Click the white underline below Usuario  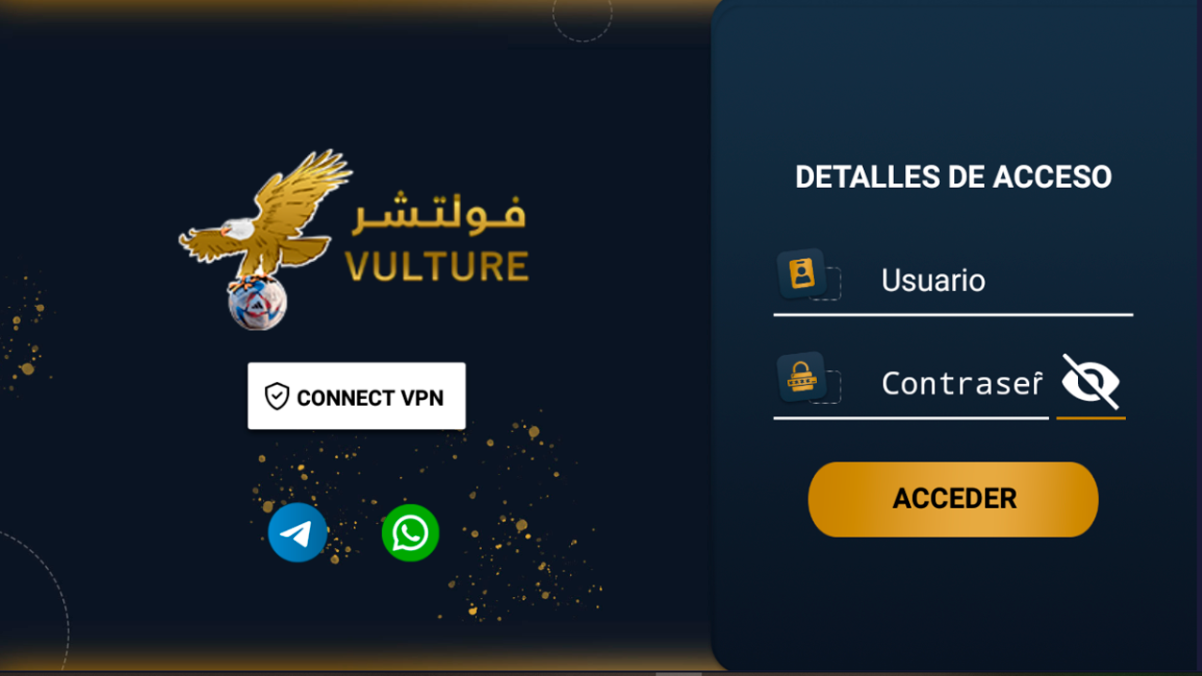953,315
